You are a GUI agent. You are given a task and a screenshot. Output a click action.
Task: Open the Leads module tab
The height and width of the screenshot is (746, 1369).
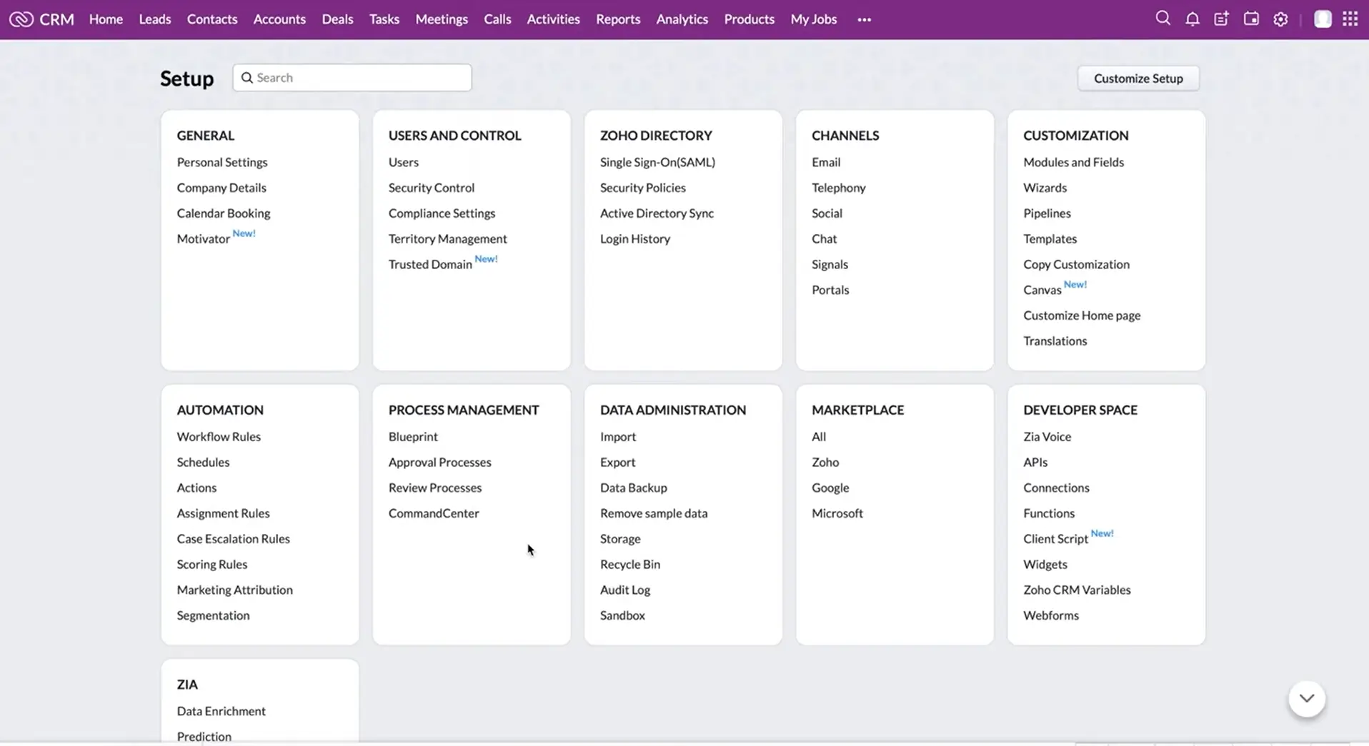click(x=154, y=19)
